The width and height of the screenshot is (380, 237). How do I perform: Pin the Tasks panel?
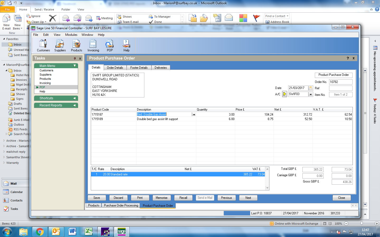pyautogui.click(x=75, y=58)
